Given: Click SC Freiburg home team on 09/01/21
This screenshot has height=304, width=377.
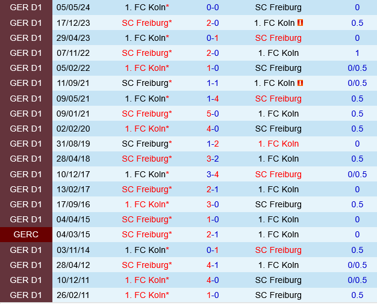Looking at the screenshot, I should [146, 114].
